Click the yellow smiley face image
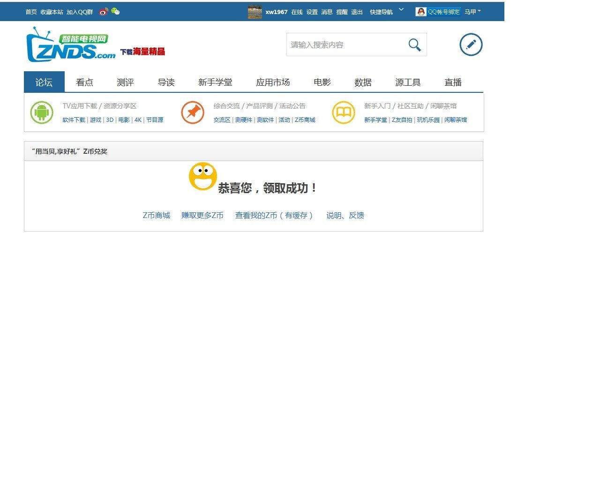This screenshot has width=600, height=480. [202, 176]
